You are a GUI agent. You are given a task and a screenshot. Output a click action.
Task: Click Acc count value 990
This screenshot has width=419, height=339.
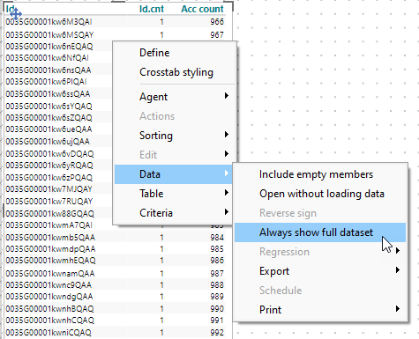click(x=217, y=309)
